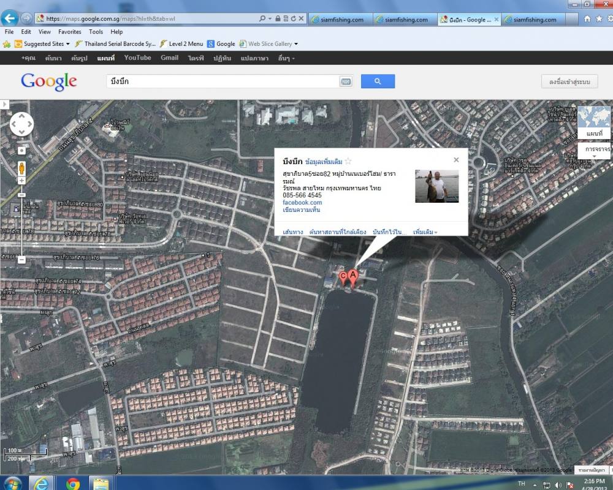Open the View menu

pyautogui.click(x=45, y=32)
